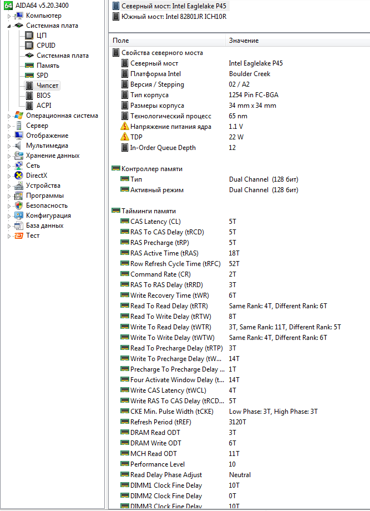The width and height of the screenshot is (370, 511).
Task: Expand the Операционная система node
Action: 9,116
